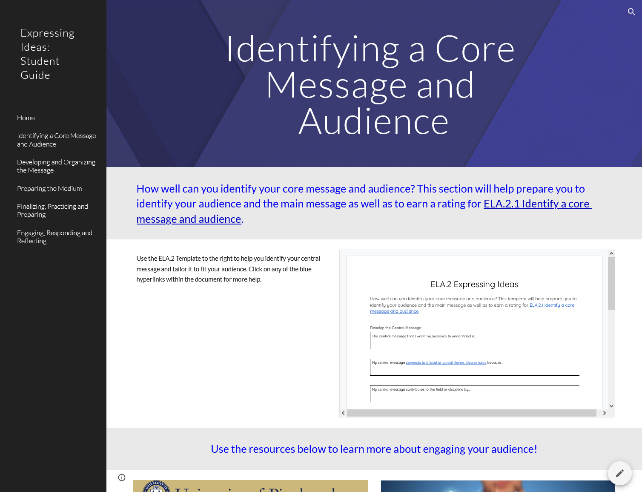Click the pencil edit page button

[619, 473]
